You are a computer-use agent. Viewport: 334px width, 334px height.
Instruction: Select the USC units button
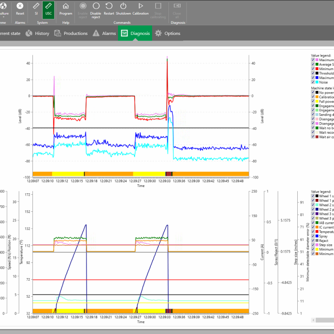[48, 9]
